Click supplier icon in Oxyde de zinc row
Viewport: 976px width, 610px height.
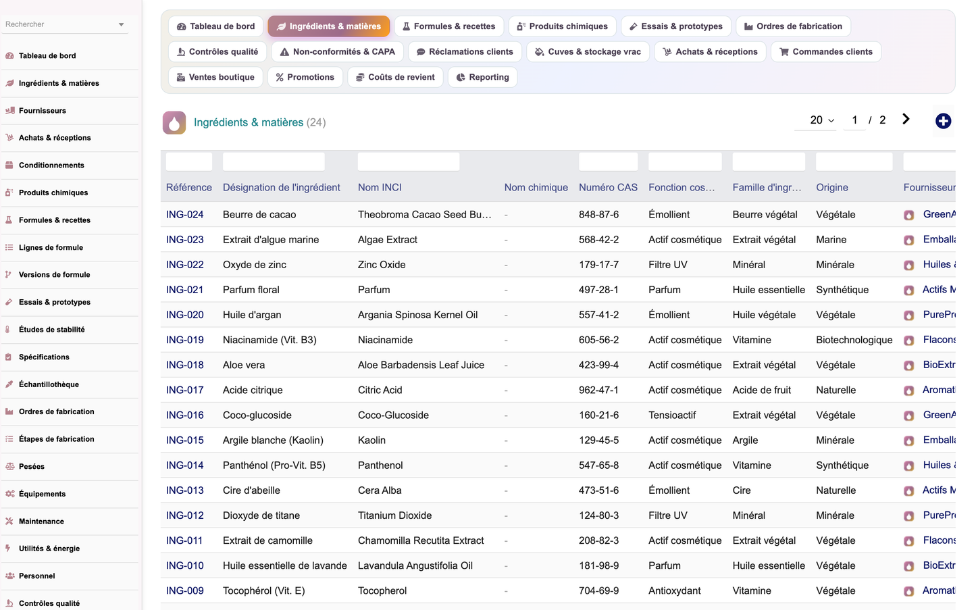pos(909,265)
